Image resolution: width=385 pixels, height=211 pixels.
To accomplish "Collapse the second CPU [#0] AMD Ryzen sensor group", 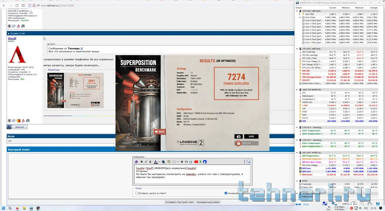I will pyautogui.click(x=297, y=49).
